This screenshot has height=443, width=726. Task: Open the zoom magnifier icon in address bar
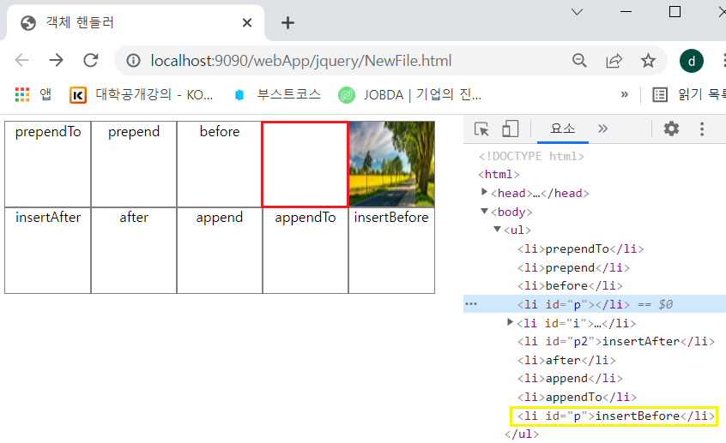tap(579, 61)
